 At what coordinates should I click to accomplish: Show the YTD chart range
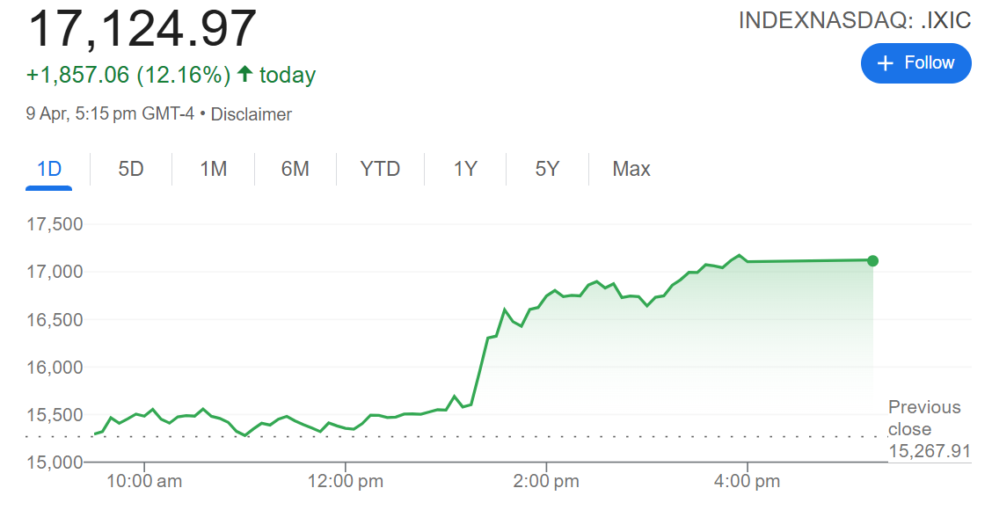[380, 169]
